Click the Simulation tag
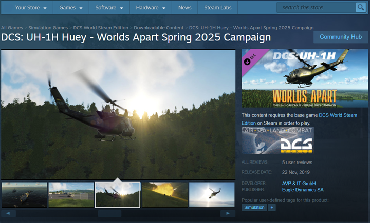370x223 pixels. pyautogui.click(x=254, y=208)
